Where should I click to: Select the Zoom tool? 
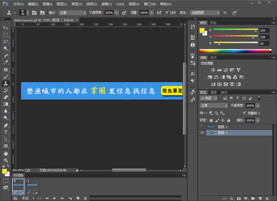click(6, 160)
